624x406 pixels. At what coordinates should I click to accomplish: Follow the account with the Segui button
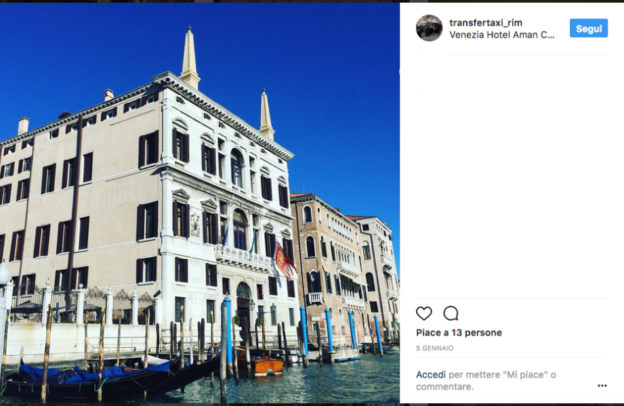pos(589,28)
